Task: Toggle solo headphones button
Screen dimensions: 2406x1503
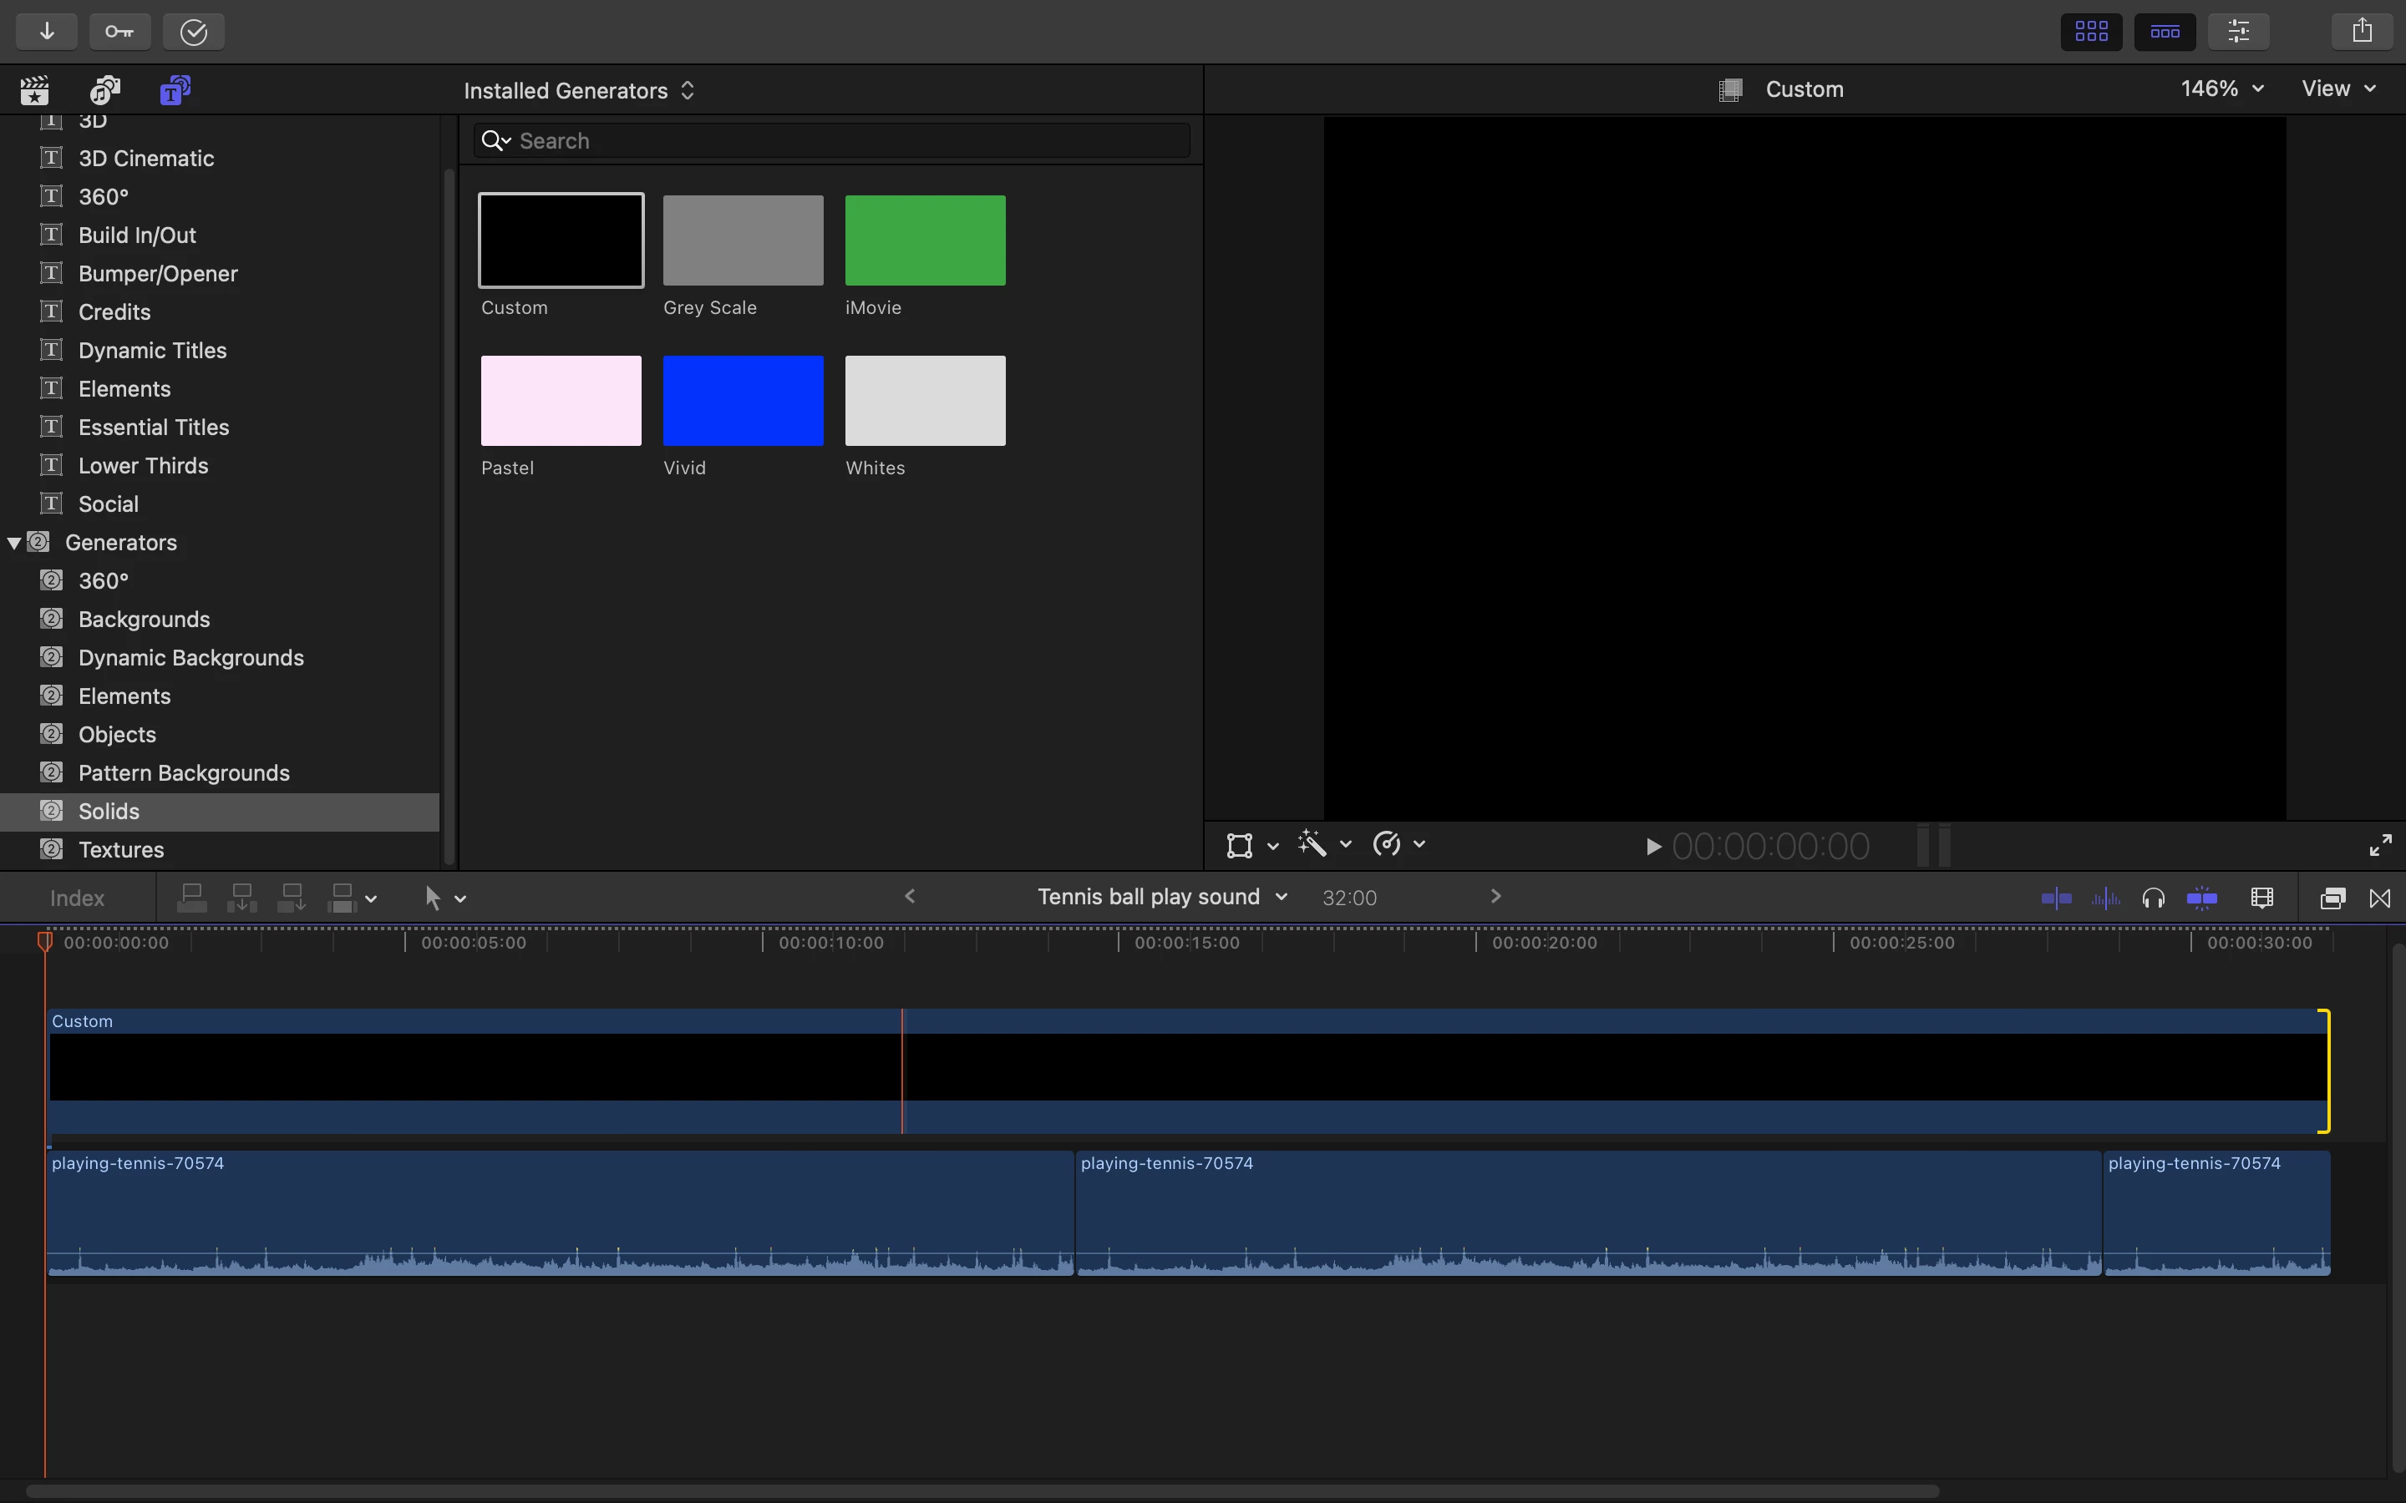Action: pyautogui.click(x=2154, y=898)
